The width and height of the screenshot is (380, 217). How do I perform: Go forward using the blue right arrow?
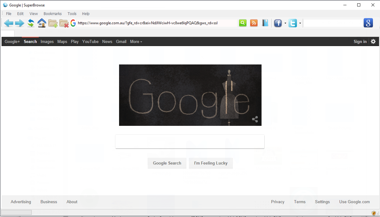(x=20, y=23)
